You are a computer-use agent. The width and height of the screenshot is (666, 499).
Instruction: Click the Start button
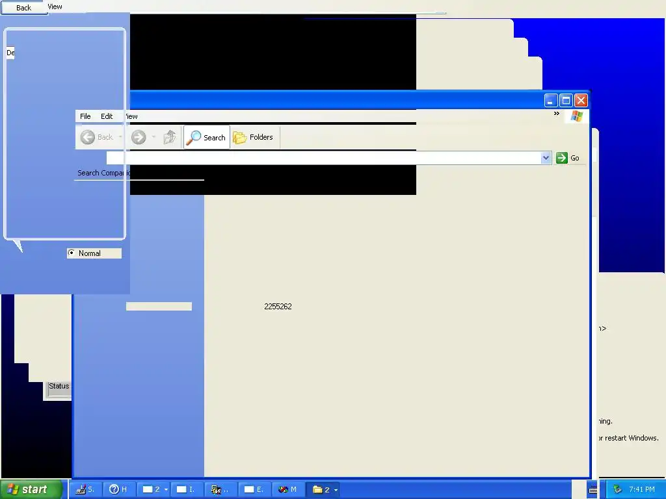tap(31, 489)
